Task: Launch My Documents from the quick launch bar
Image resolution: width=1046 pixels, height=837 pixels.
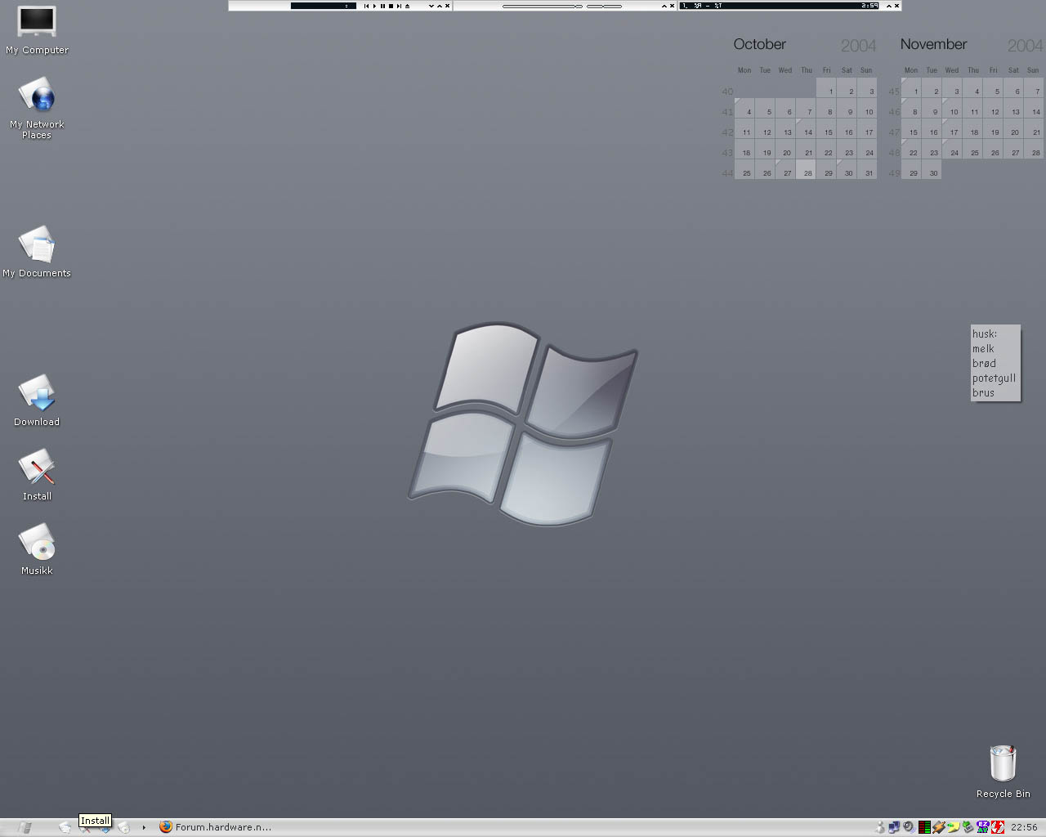Action: [65, 827]
